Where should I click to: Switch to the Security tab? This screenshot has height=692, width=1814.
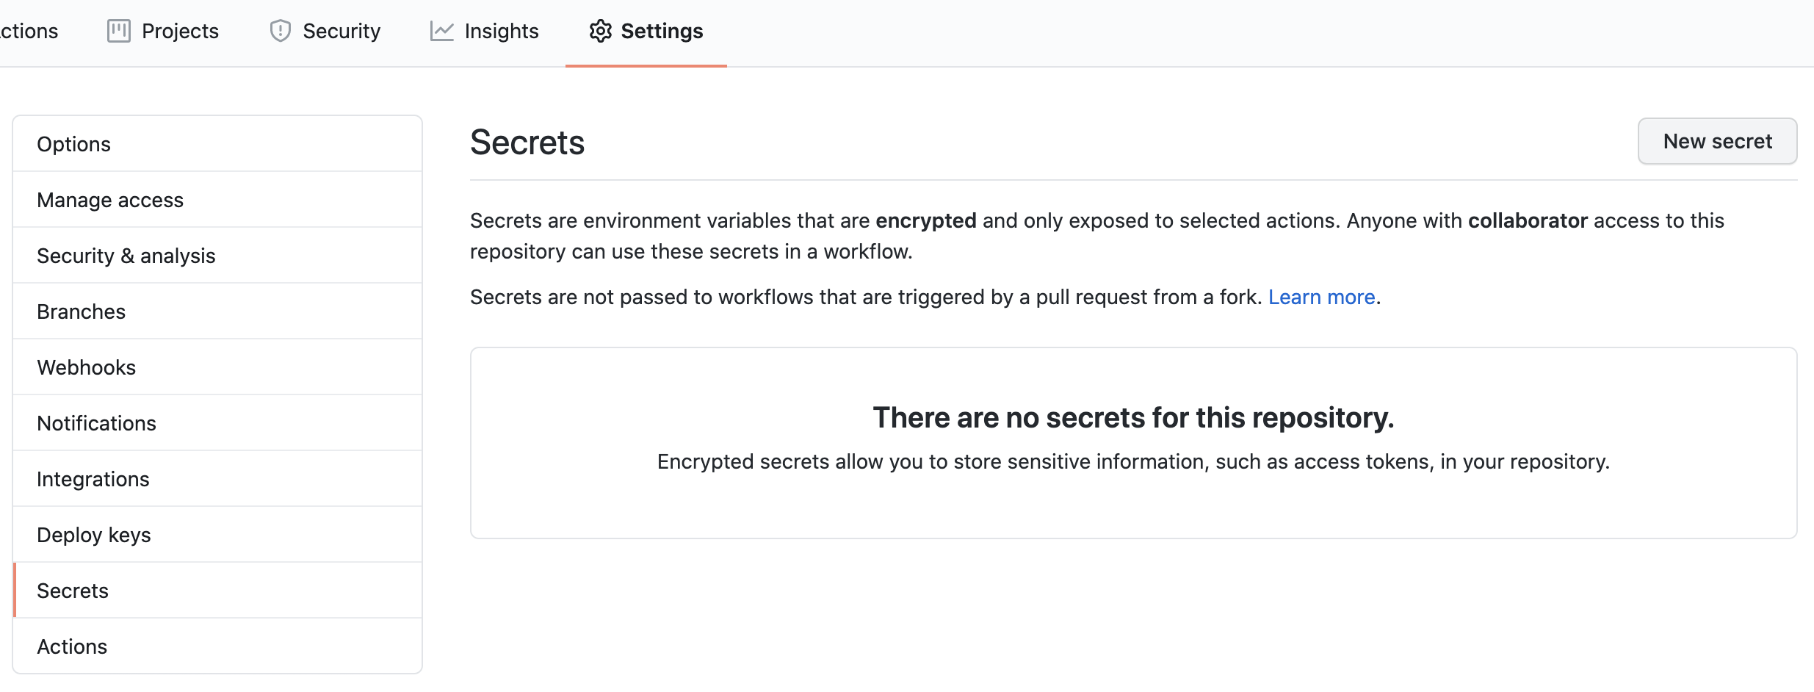[x=342, y=31]
